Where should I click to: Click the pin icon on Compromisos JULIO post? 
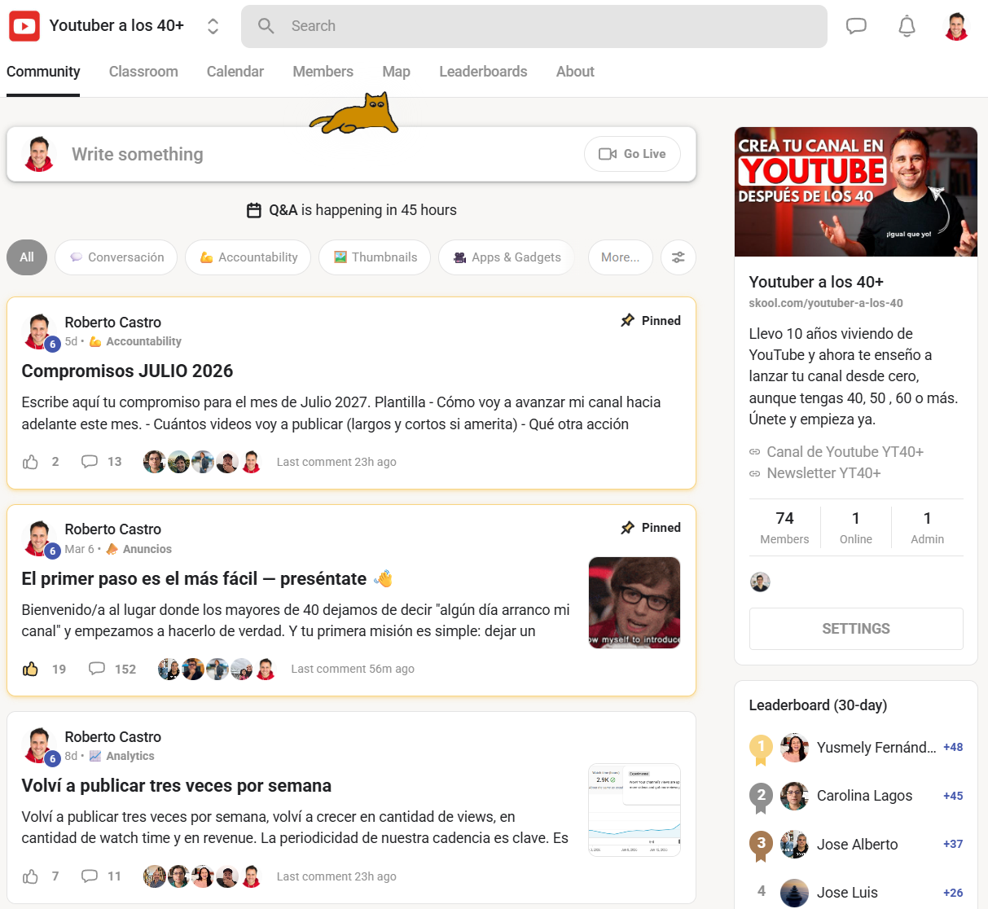627,321
